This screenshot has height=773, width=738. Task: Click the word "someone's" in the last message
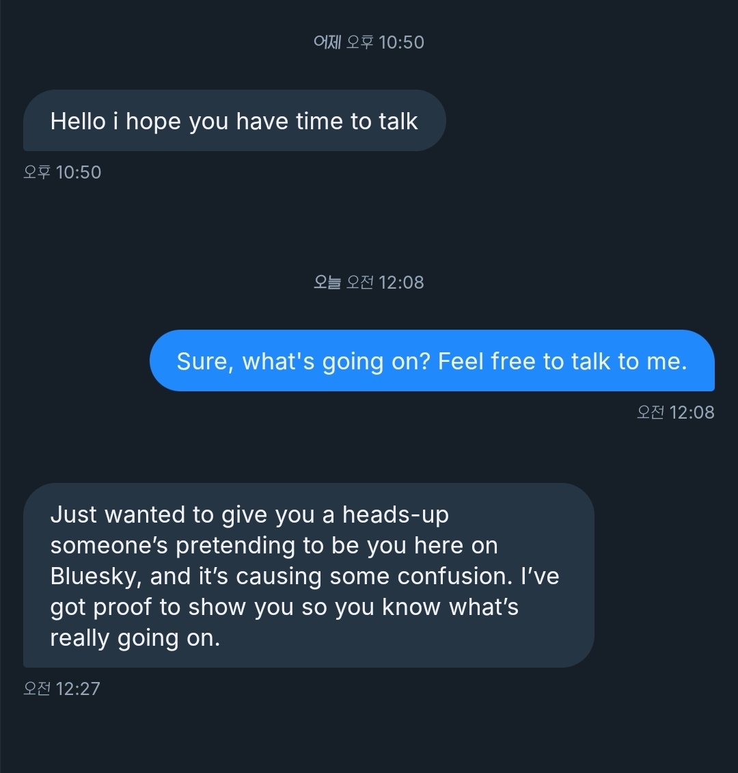(x=109, y=545)
